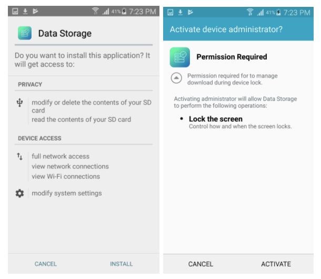The height and width of the screenshot is (279, 321).
Task: Click the system settings gear icon
Action: [19, 194]
